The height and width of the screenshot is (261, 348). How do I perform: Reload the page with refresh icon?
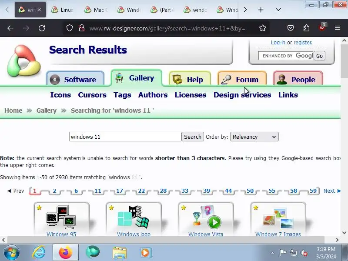click(x=42, y=28)
